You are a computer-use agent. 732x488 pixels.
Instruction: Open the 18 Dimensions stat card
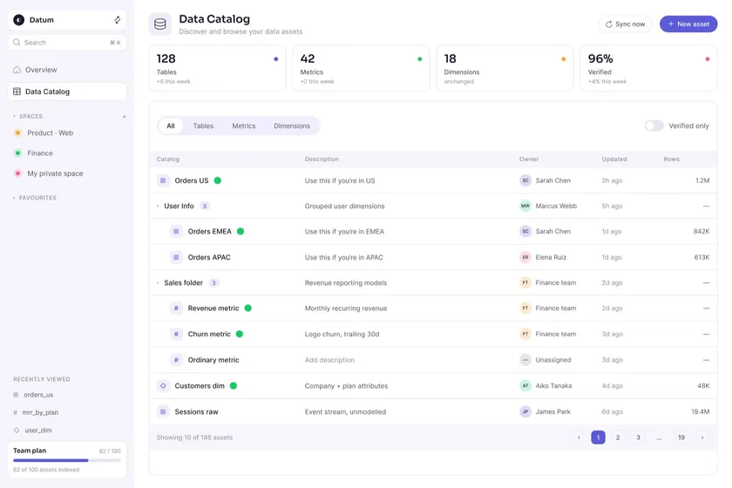tap(505, 68)
